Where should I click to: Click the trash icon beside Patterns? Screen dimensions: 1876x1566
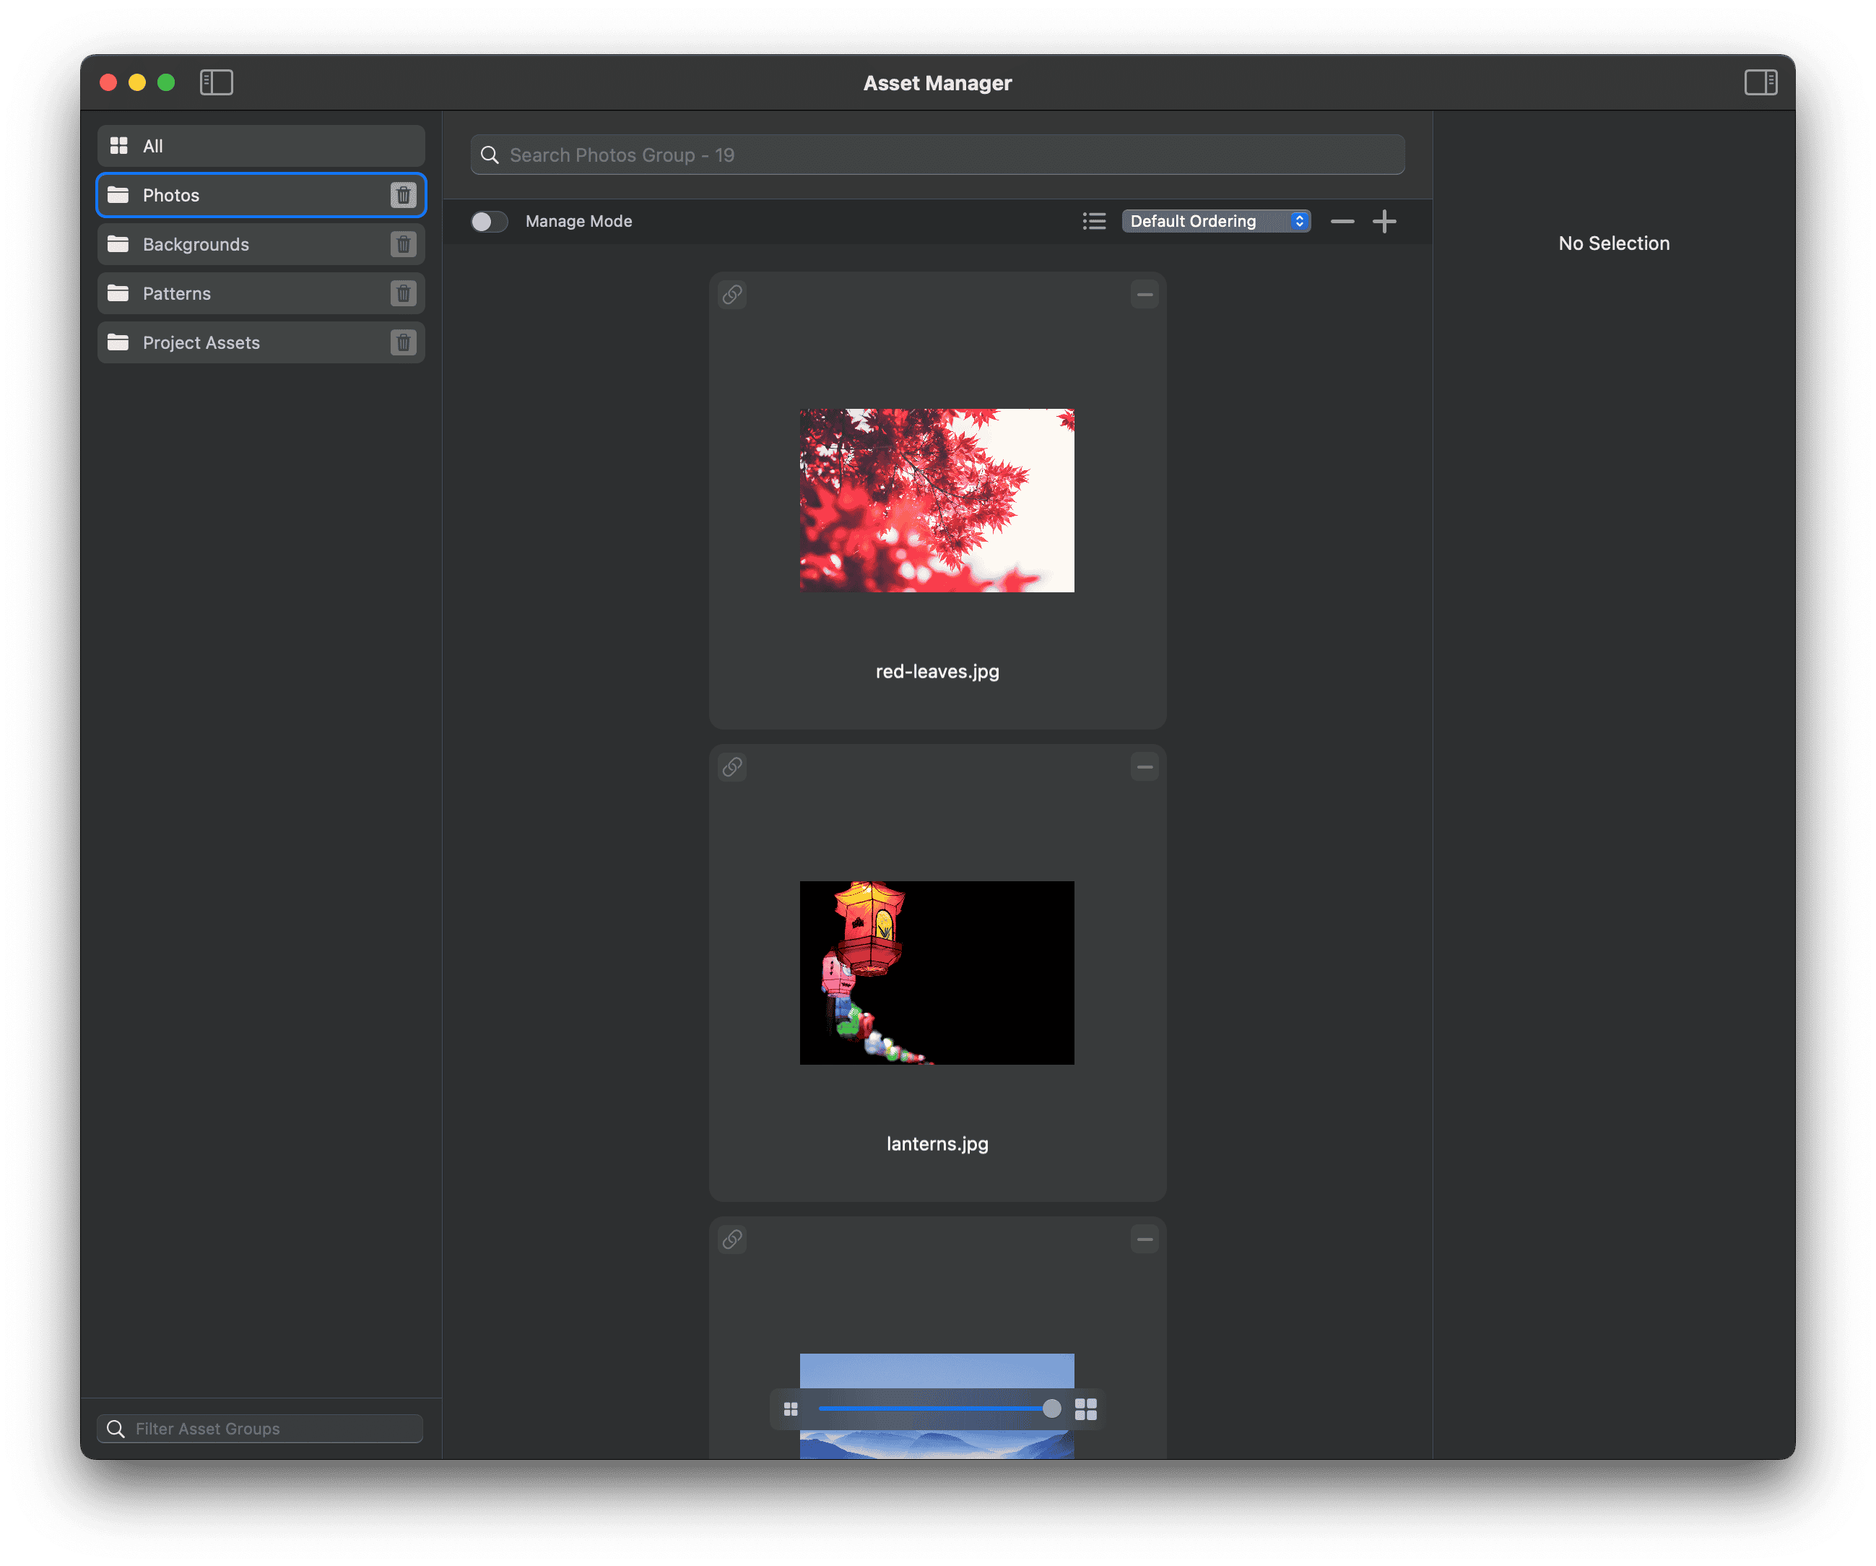click(403, 293)
